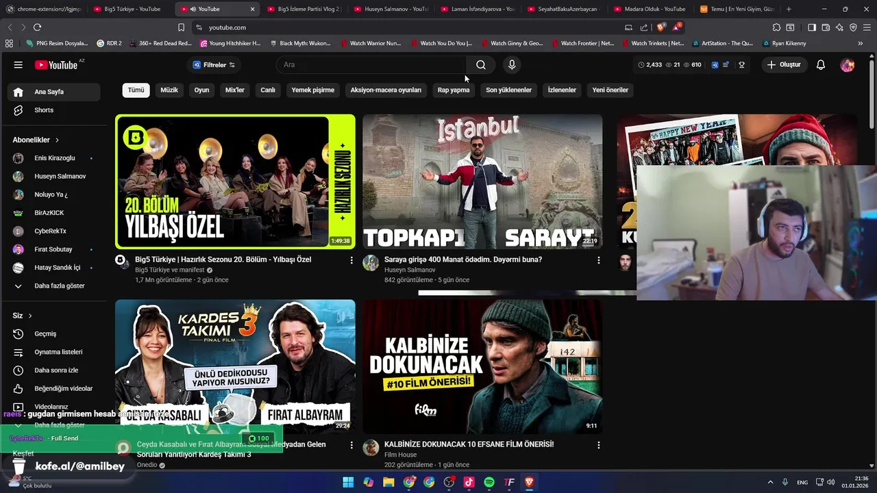Open options menu for KALBİNİZE DOKUNACAK video
The height and width of the screenshot is (493, 877).
(599, 445)
